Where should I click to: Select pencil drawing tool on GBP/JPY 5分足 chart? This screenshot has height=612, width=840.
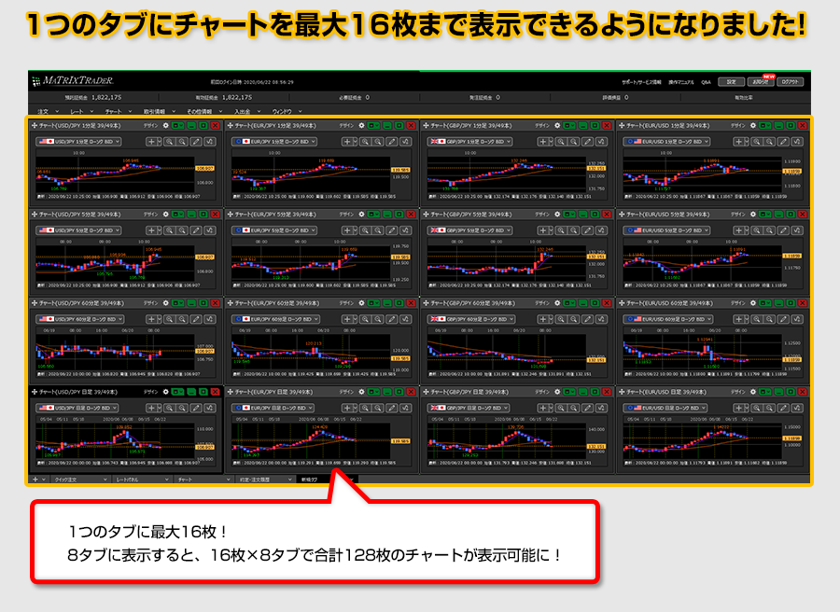588,230
